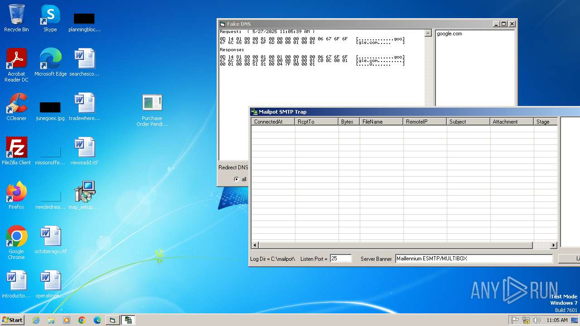The image size is (580, 326).
Task: Click the Mailpot list right scroll arrow
Action: click(x=553, y=245)
